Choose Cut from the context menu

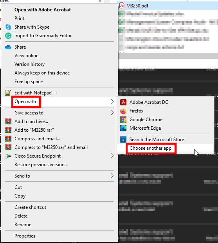60,187
